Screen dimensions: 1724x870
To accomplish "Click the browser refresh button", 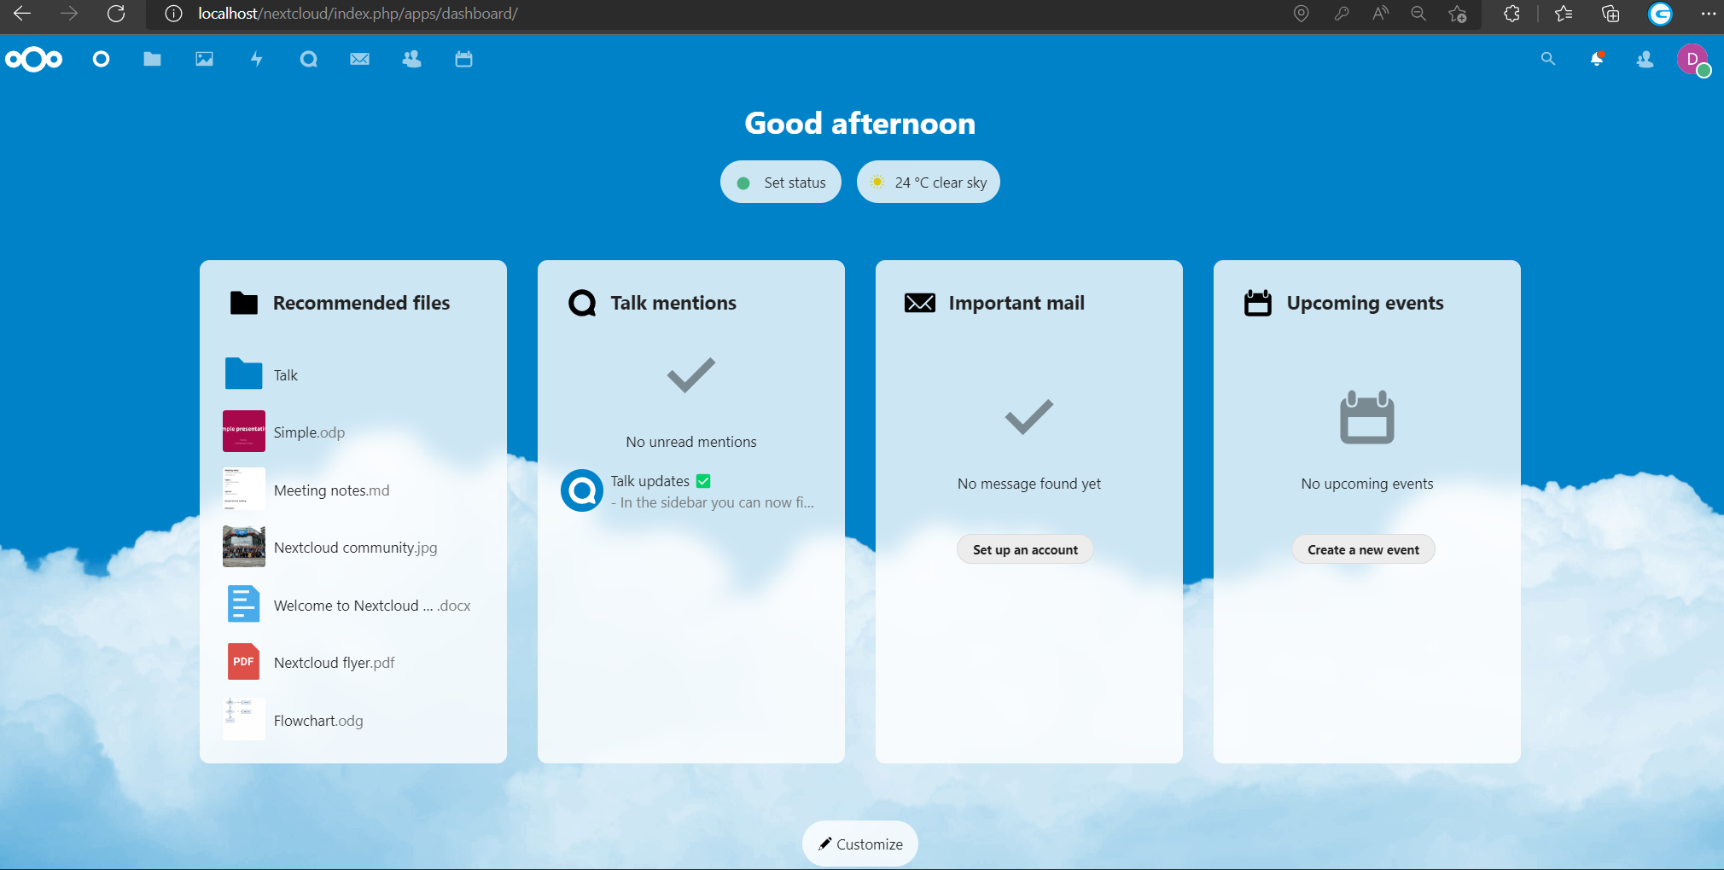I will click(x=116, y=14).
